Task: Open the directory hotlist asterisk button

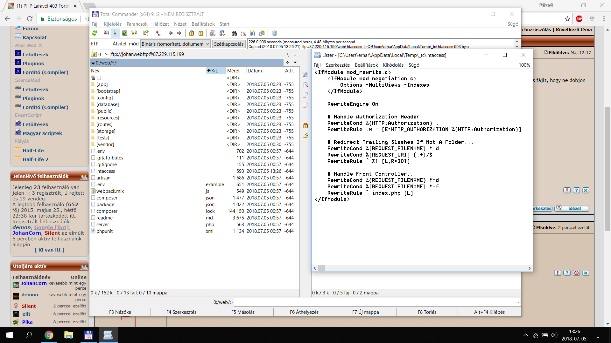Action: pos(287,63)
